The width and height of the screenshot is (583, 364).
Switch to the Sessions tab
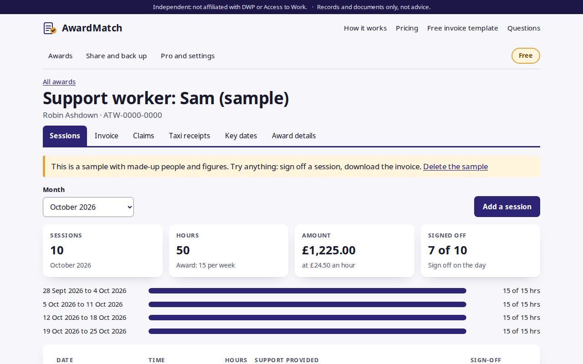click(65, 136)
